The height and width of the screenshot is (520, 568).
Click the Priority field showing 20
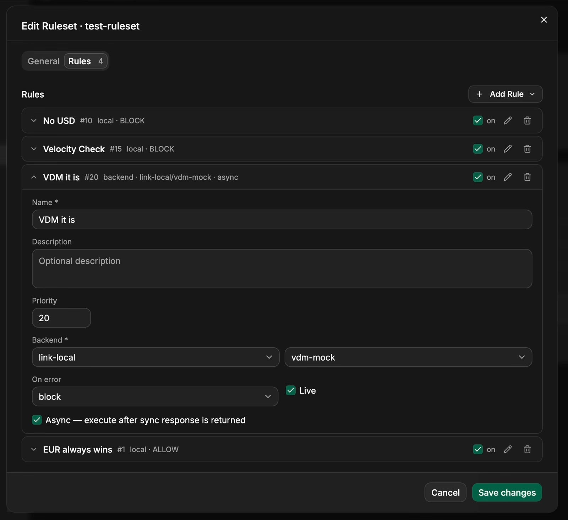pyautogui.click(x=61, y=318)
